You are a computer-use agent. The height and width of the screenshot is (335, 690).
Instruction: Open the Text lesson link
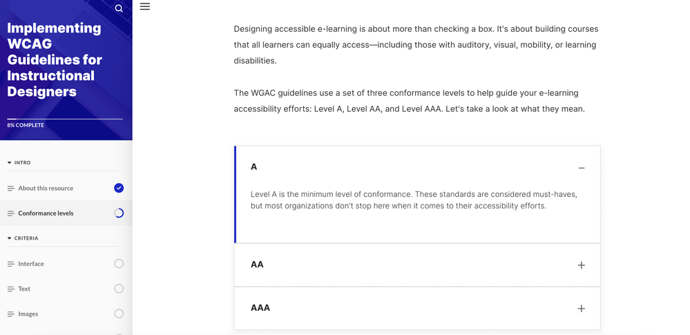(x=24, y=289)
